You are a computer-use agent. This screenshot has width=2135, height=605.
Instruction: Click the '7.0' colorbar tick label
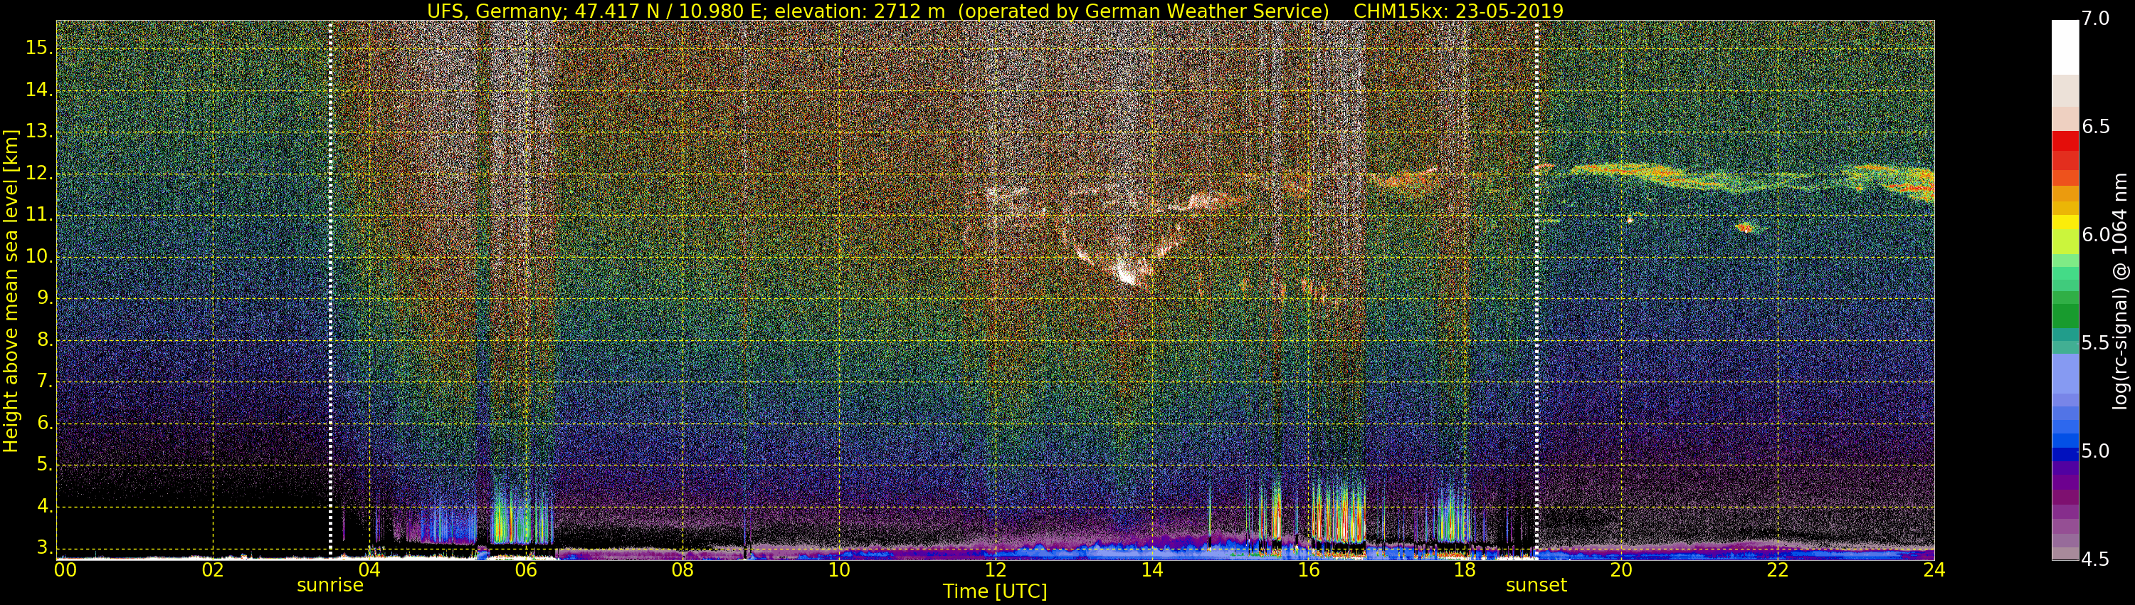coord(2095,19)
